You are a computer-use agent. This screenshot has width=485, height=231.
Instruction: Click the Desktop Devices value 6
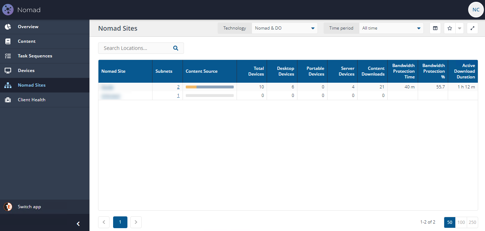tap(293, 87)
